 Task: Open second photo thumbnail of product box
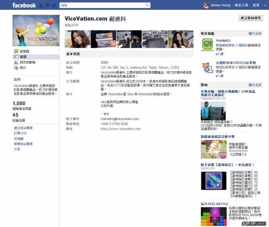[103, 39]
